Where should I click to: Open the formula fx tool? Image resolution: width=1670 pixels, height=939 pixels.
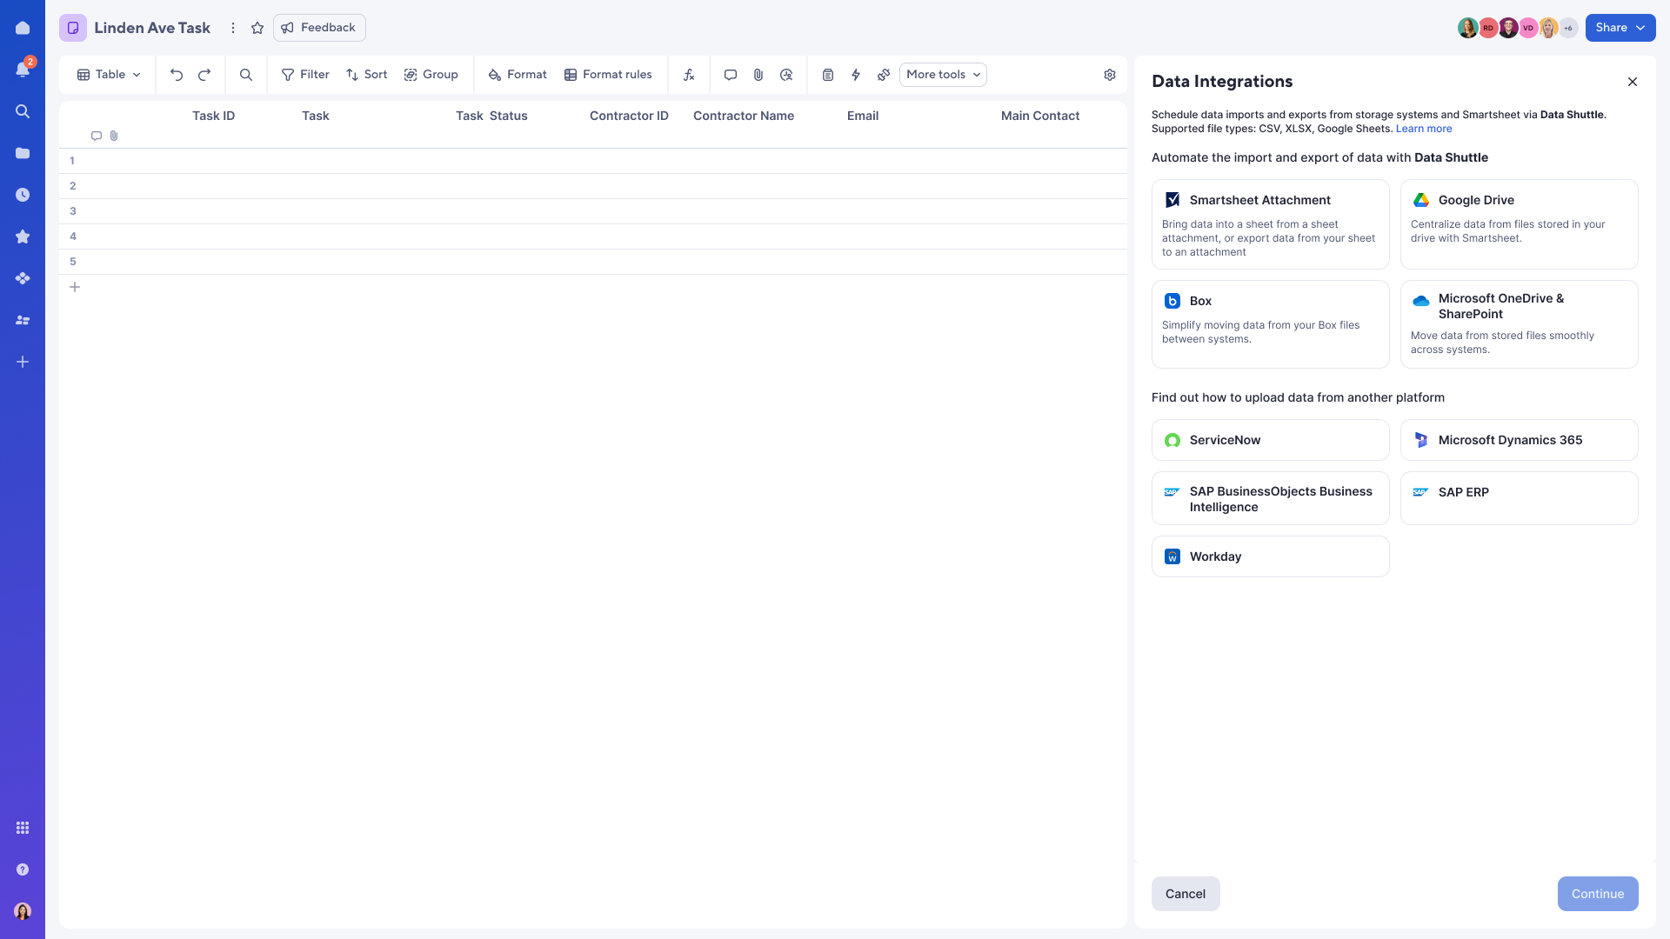click(689, 75)
